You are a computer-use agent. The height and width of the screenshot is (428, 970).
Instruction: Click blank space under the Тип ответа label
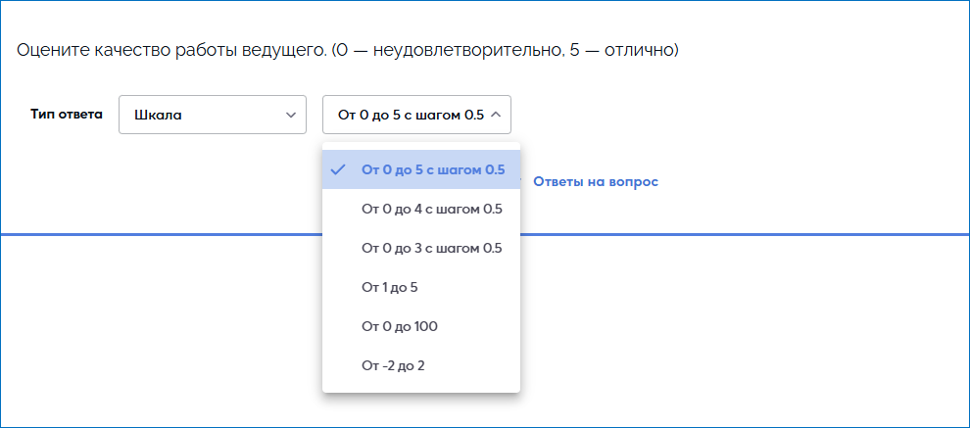(67, 176)
